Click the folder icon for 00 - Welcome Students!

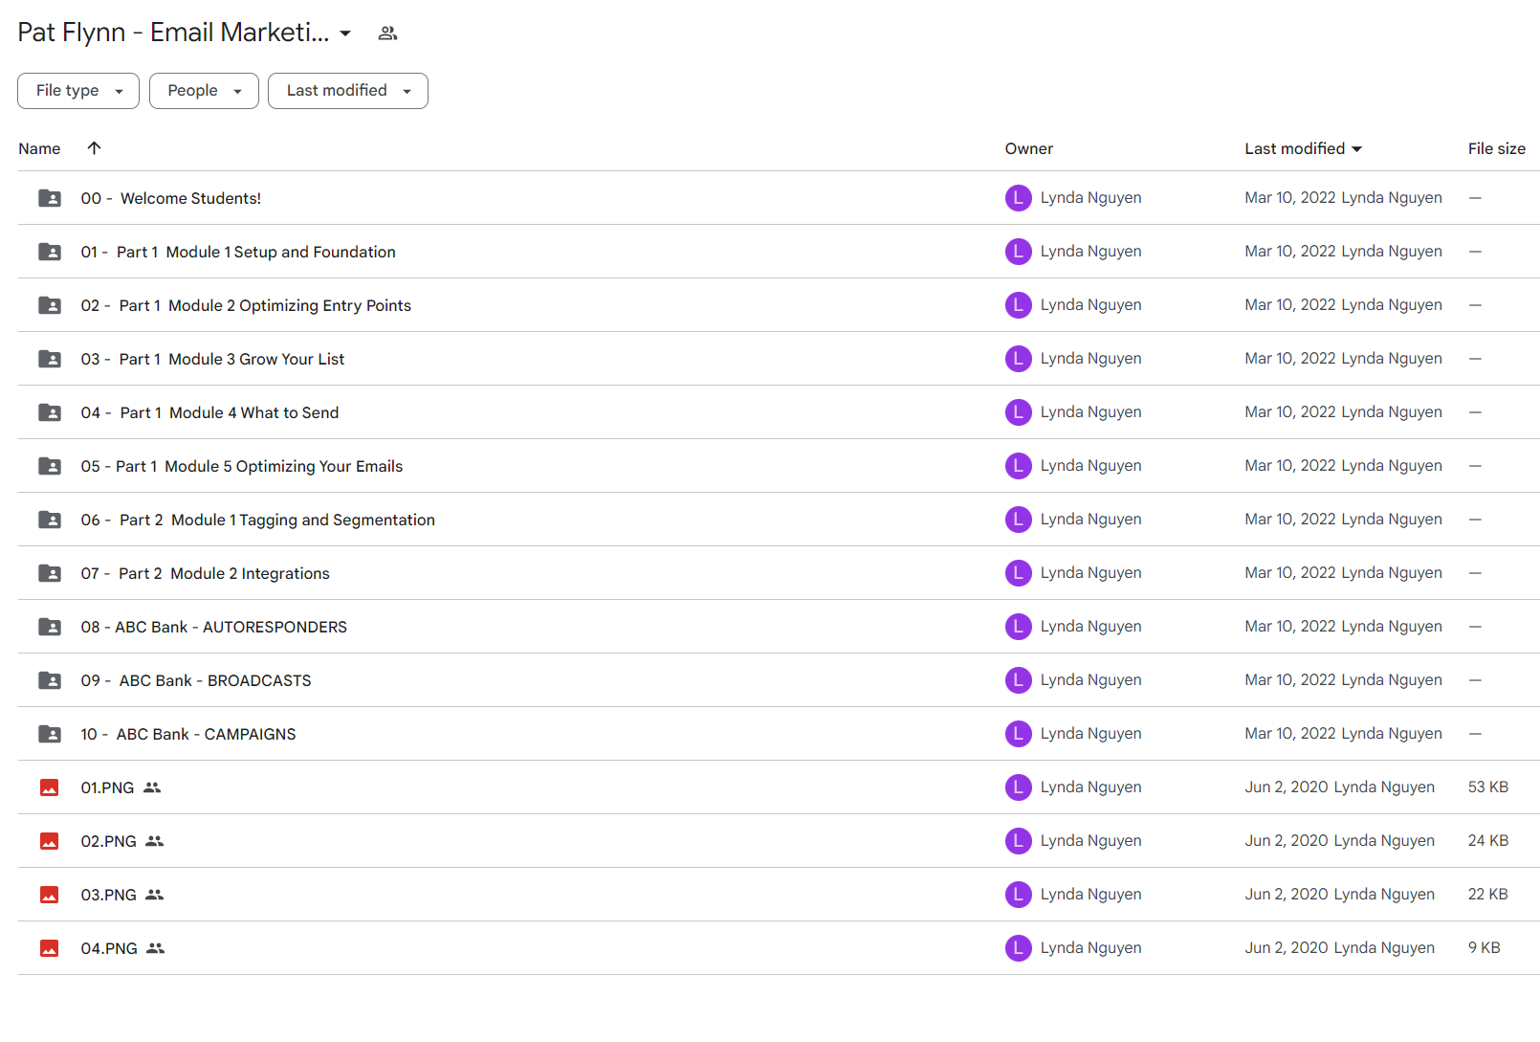[50, 198]
